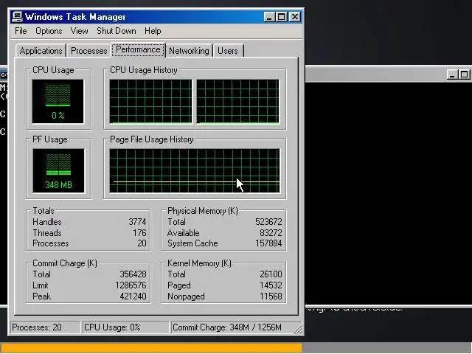This screenshot has height=354, width=472.
Task: Click the 'Commit Charge: 348M / 1256M' status entry
Action: click(x=231, y=327)
